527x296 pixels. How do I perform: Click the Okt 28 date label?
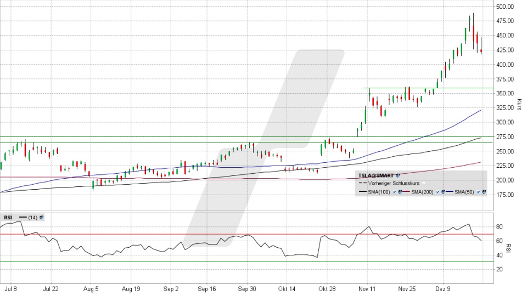point(327,289)
